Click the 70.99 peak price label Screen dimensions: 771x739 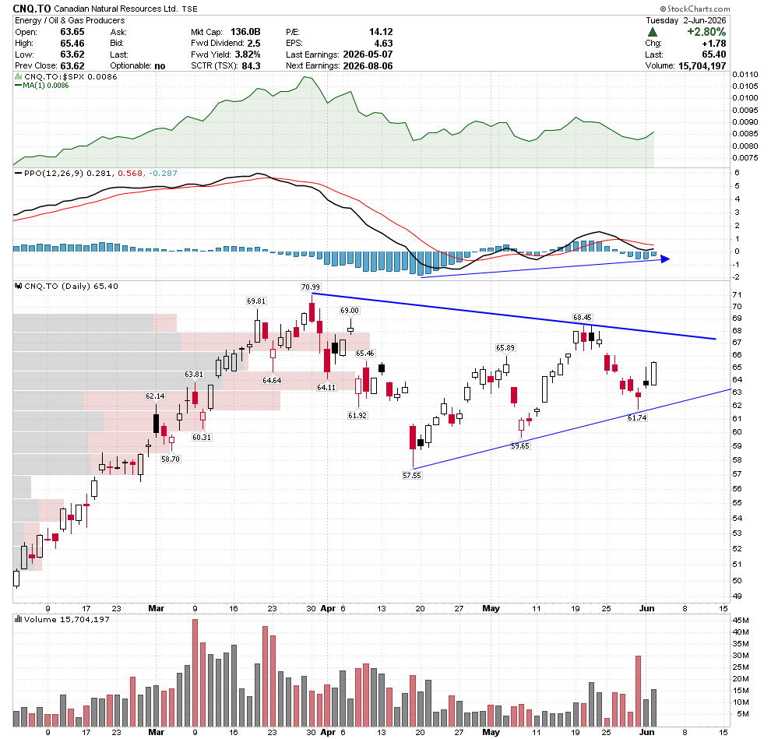coord(311,287)
